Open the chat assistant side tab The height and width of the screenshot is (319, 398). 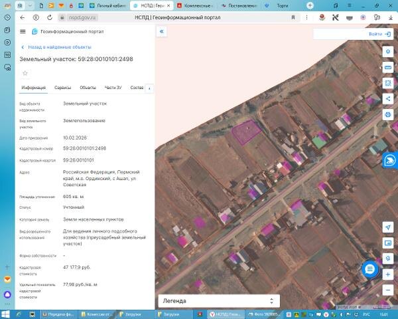tap(390, 160)
